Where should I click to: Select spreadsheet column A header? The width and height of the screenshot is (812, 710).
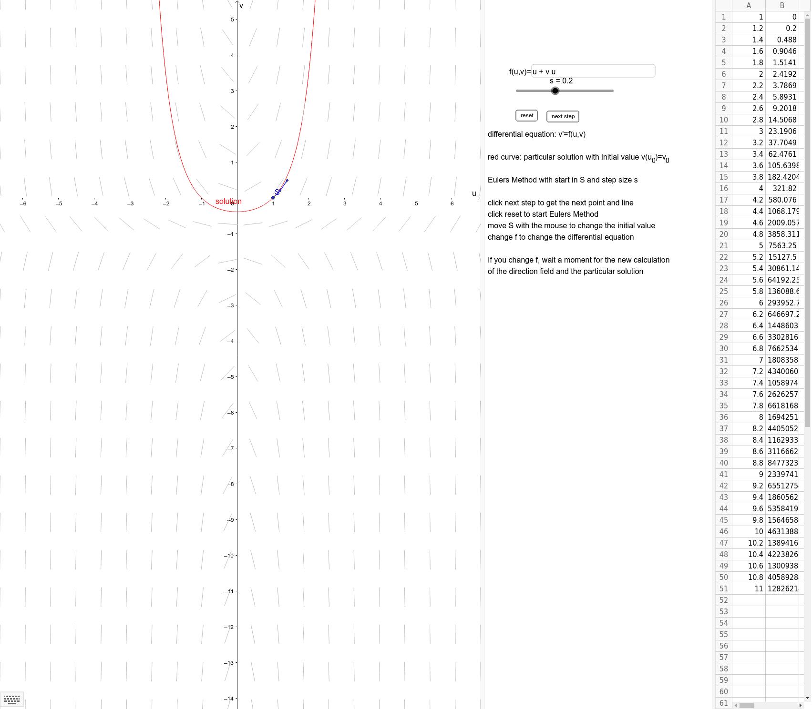pyautogui.click(x=749, y=5)
